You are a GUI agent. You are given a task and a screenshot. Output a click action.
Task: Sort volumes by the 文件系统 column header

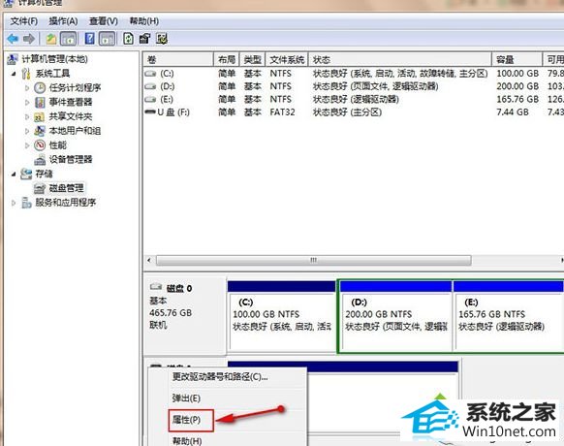(287, 60)
